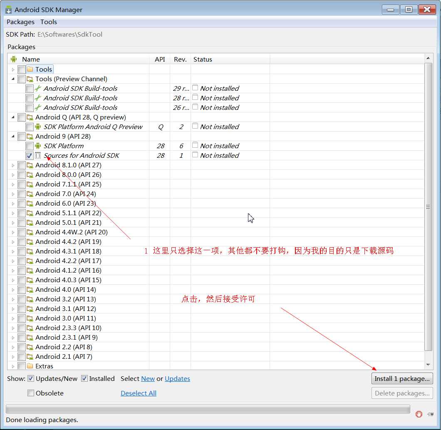Open the Packages menu
Screen dimensions: 441x430
(20, 22)
